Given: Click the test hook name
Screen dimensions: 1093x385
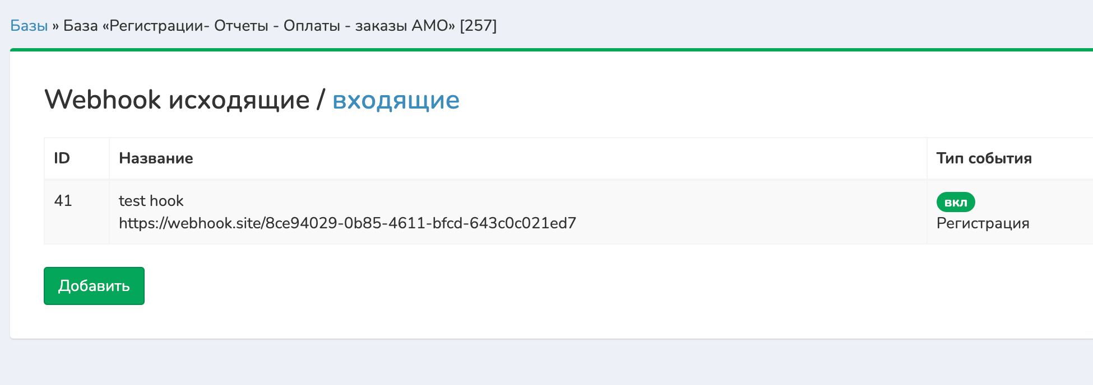Looking at the screenshot, I should [x=151, y=201].
